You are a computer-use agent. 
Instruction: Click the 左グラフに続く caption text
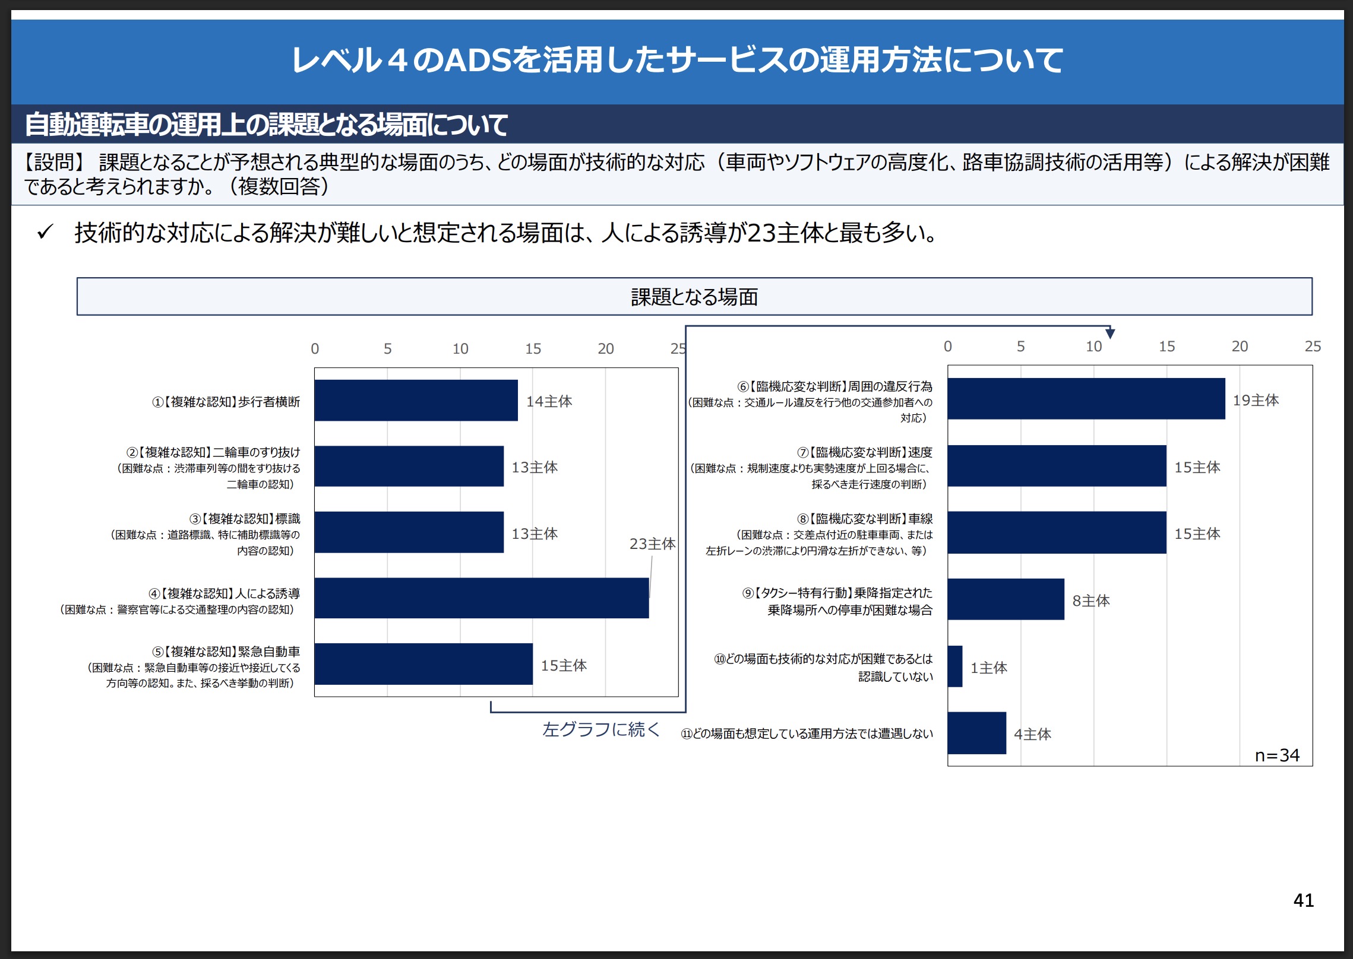pos(601,729)
